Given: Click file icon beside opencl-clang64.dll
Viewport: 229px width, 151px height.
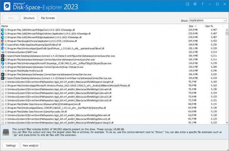Looking at the screenshot, I should click(3, 82).
